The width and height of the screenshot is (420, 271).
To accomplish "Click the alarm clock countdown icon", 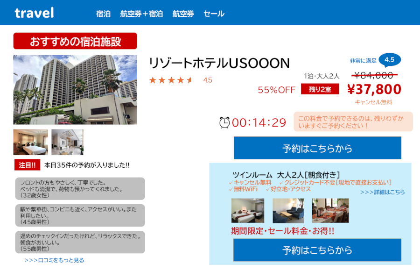I will tap(224, 122).
